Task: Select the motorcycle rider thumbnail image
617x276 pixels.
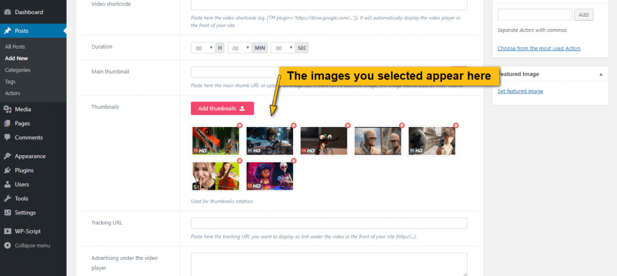Action: pos(270,140)
